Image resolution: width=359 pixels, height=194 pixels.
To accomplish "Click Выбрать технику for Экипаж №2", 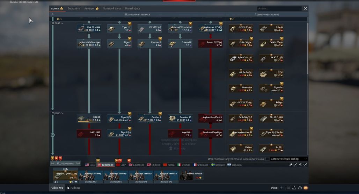I will 91,175.
